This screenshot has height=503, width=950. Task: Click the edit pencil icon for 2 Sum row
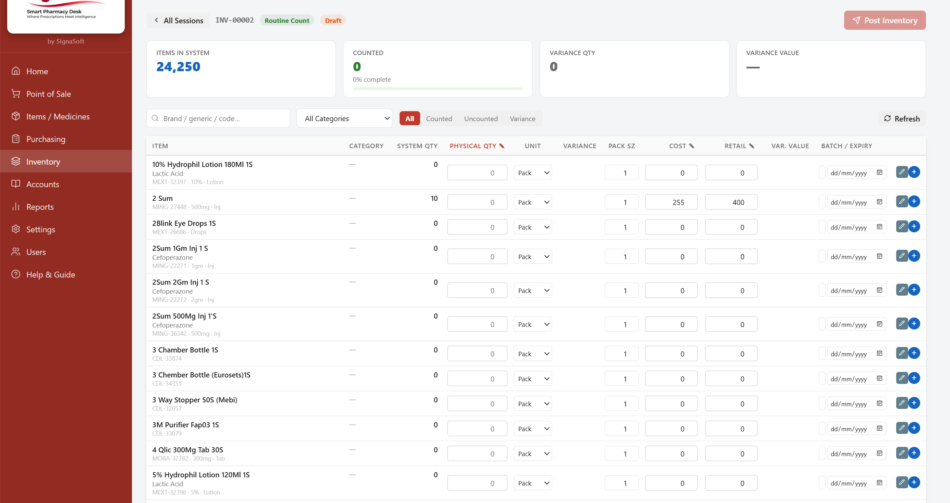coord(901,202)
